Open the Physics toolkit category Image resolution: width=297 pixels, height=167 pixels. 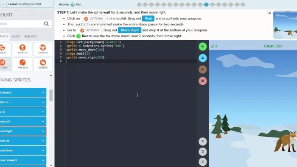[22, 64]
